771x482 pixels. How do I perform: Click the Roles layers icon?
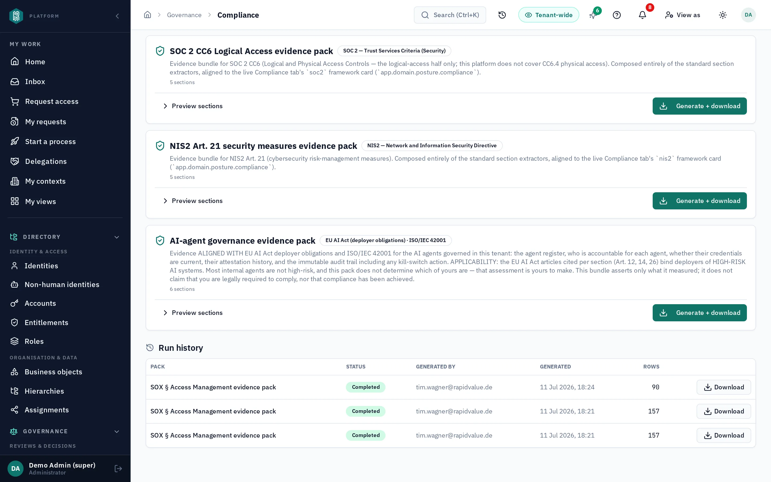[14, 341]
